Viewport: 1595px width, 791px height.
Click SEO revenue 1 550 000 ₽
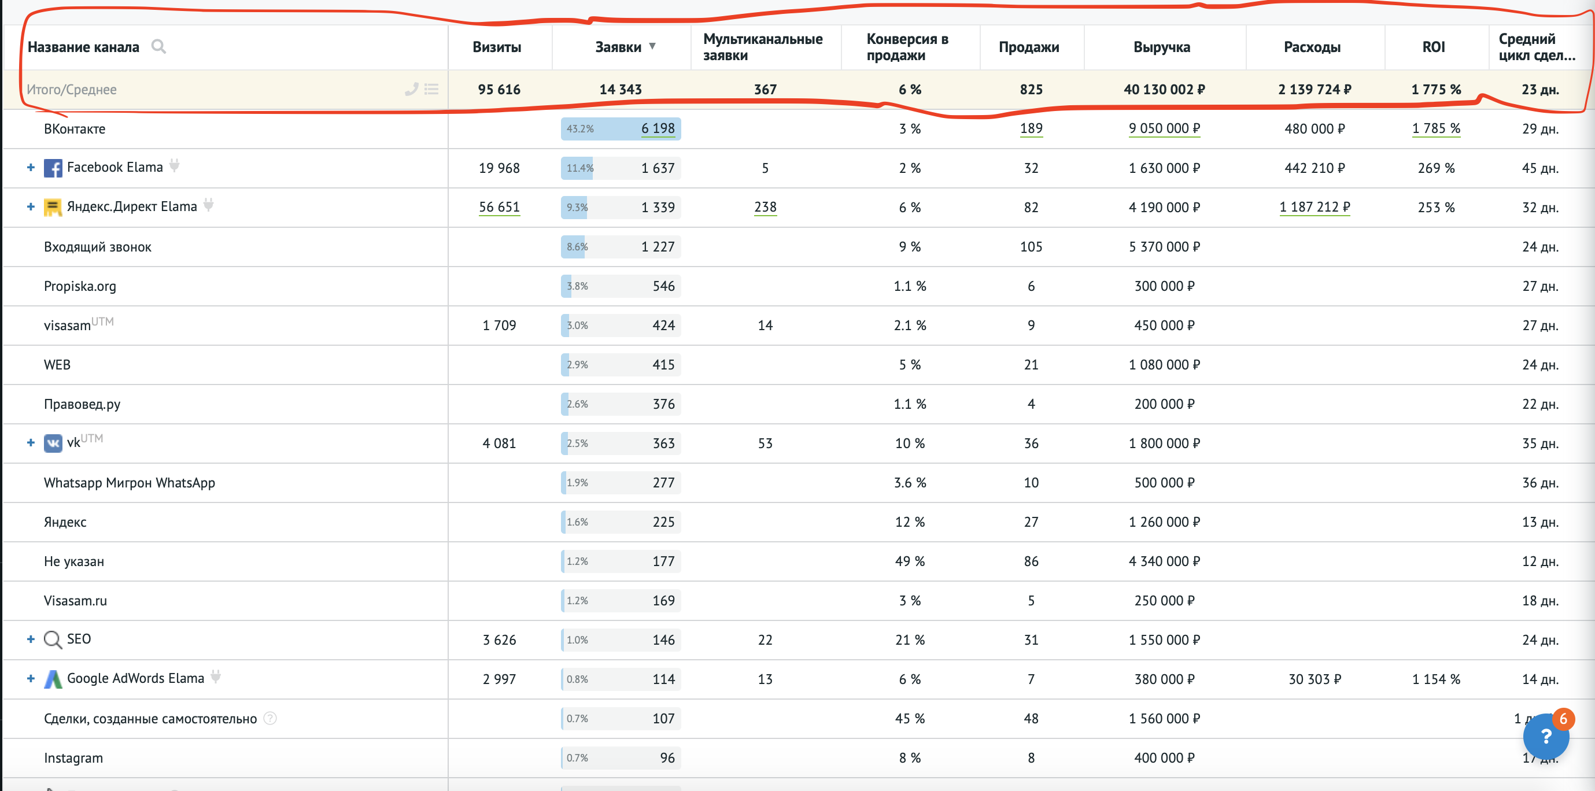(1164, 640)
